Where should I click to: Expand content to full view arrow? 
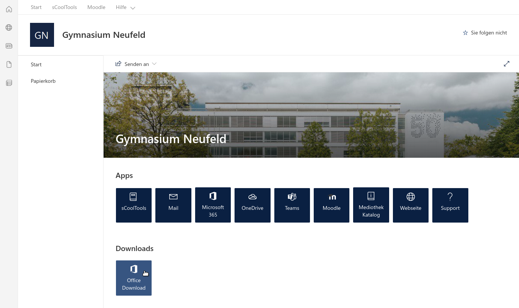tap(506, 64)
